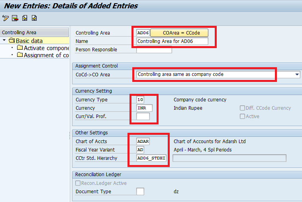Click the Curr/Val. Prof. input field

click(x=143, y=116)
